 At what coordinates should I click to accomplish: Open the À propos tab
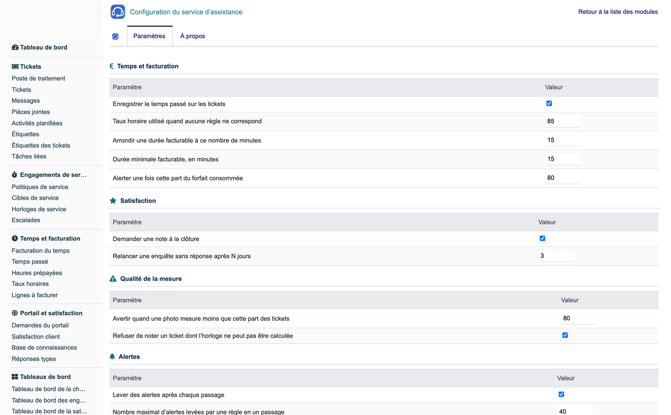point(192,36)
